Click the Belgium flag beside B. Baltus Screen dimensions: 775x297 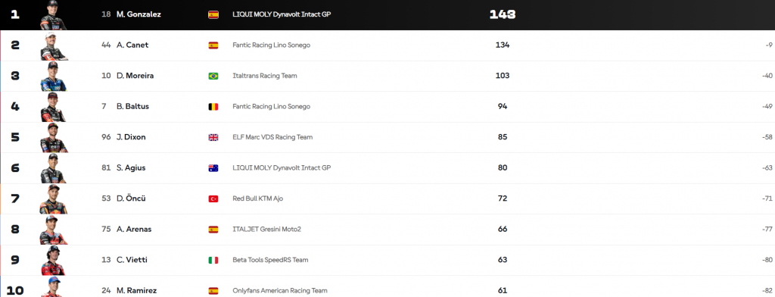click(213, 107)
